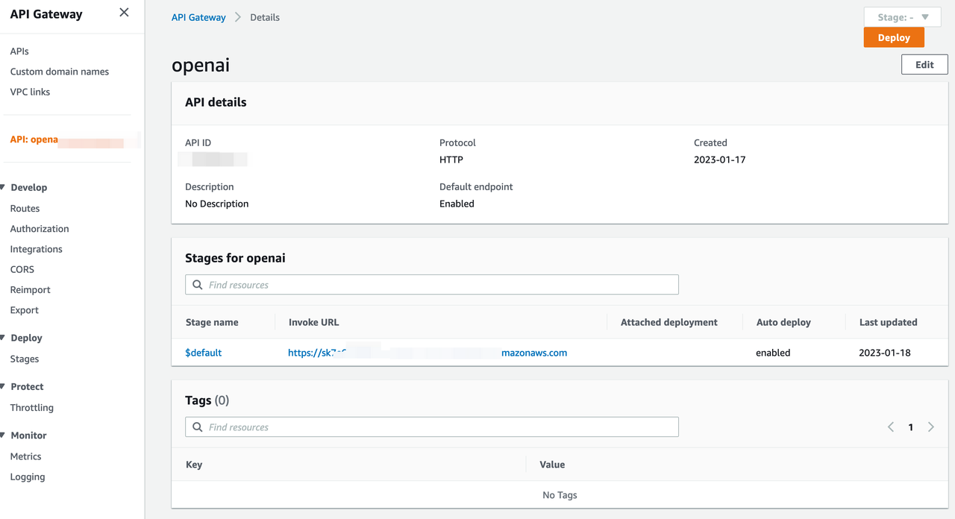Close the API Gateway sidebar panel
Image resolution: width=955 pixels, height=519 pixels.
pyautogui.click(x=124, y=13)
